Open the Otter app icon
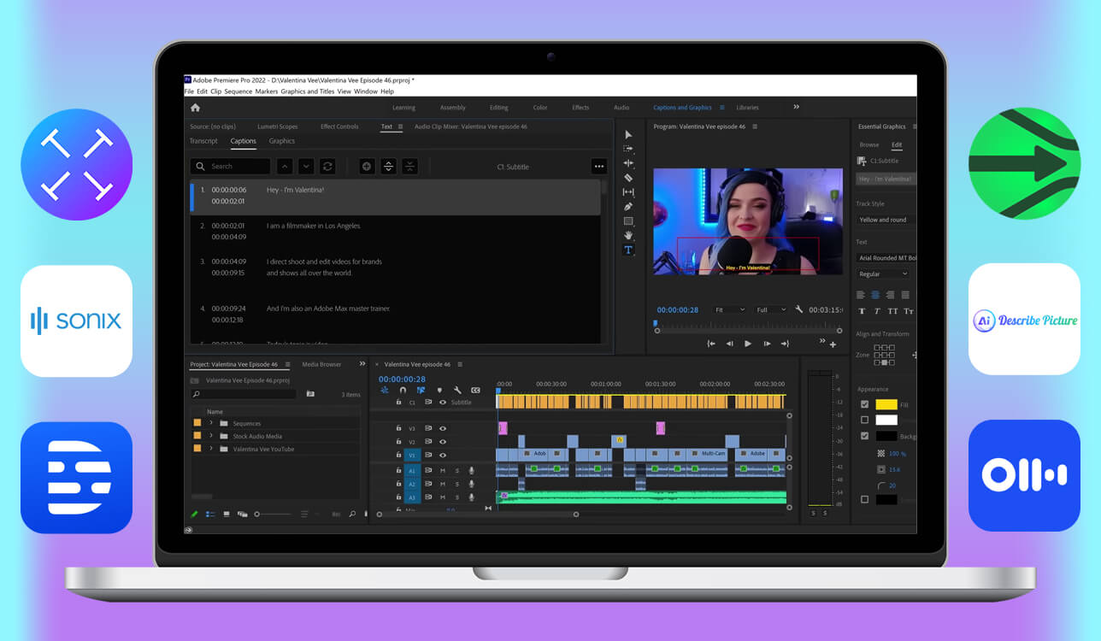The image size is (1101, 641). (x=1024, y=475)
